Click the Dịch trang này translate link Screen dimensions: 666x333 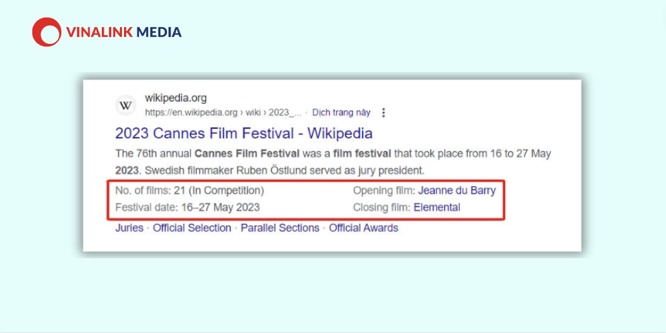coord(341,113)
